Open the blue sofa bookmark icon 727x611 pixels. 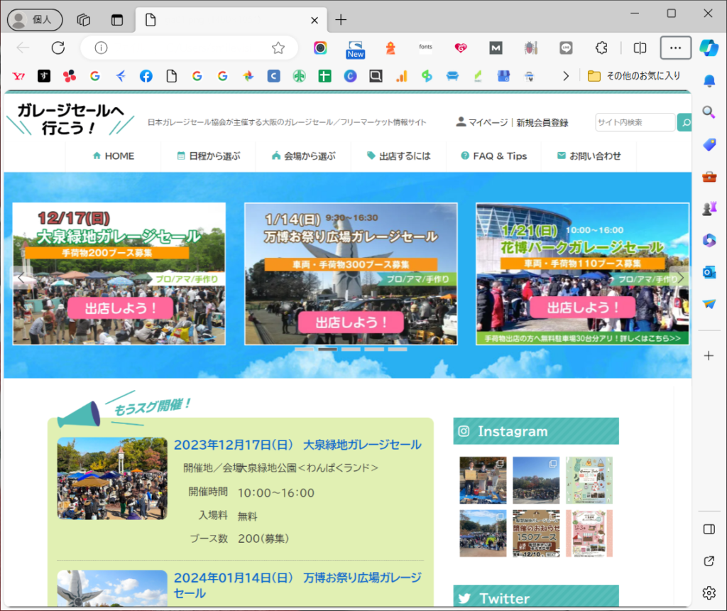point(452,76)
